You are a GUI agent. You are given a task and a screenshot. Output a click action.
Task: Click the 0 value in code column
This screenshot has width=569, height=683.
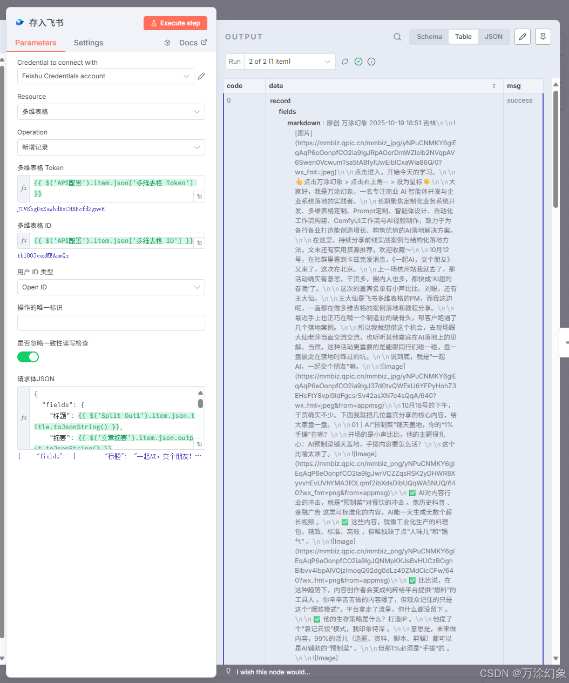[229, 100]
